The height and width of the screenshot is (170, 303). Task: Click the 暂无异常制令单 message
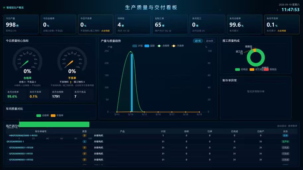(x=256, y=92)
